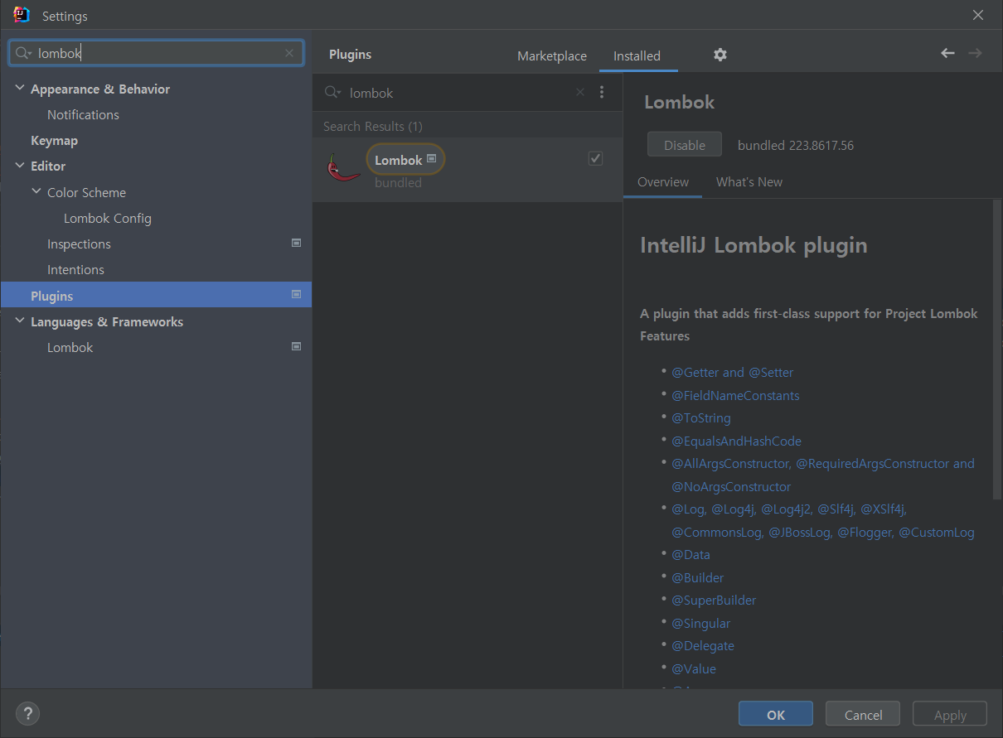Open the @EqualsAndHashCode link

(x=736, y=441)
